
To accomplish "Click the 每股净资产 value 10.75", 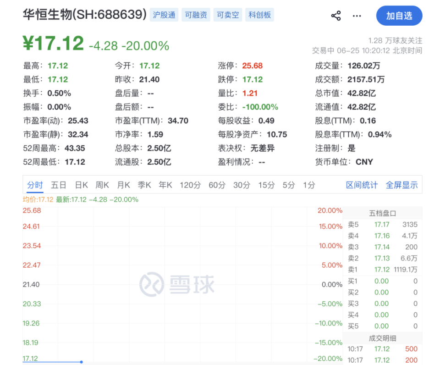I will pos(277,134).
